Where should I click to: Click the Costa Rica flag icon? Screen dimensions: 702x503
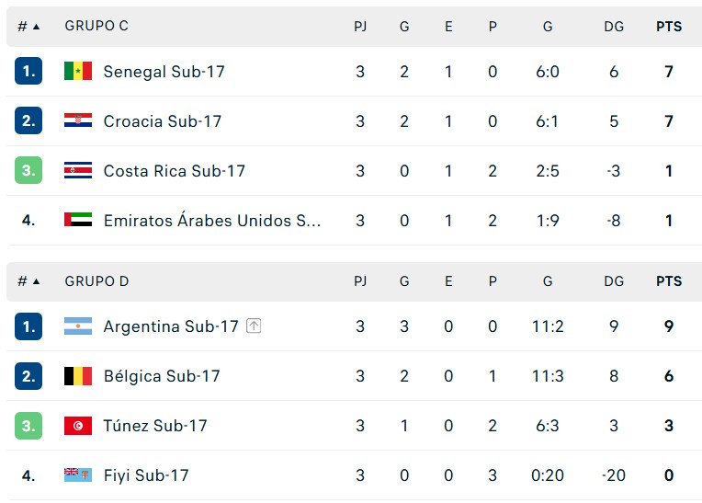78,171
